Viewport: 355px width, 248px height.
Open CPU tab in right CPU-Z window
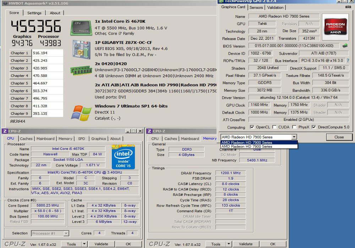[x=155, y=139]
